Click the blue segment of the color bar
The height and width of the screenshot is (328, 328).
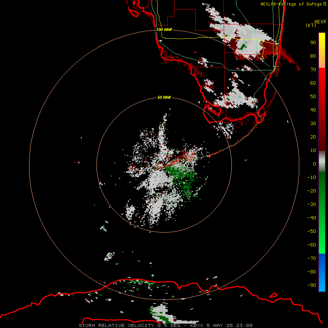point(322,273)
